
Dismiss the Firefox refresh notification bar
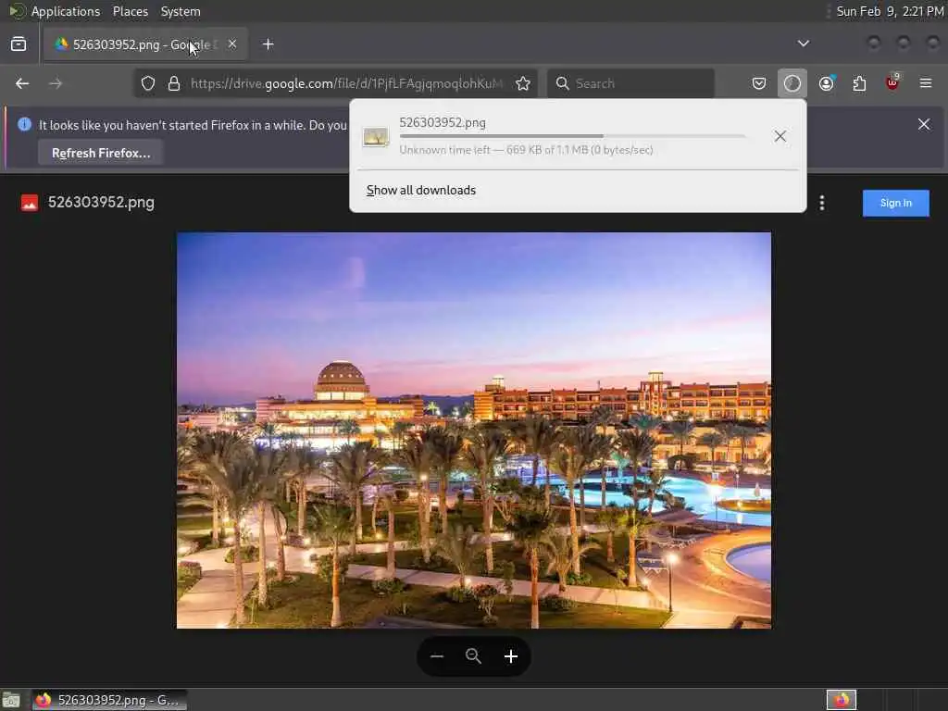coord(924,124)
